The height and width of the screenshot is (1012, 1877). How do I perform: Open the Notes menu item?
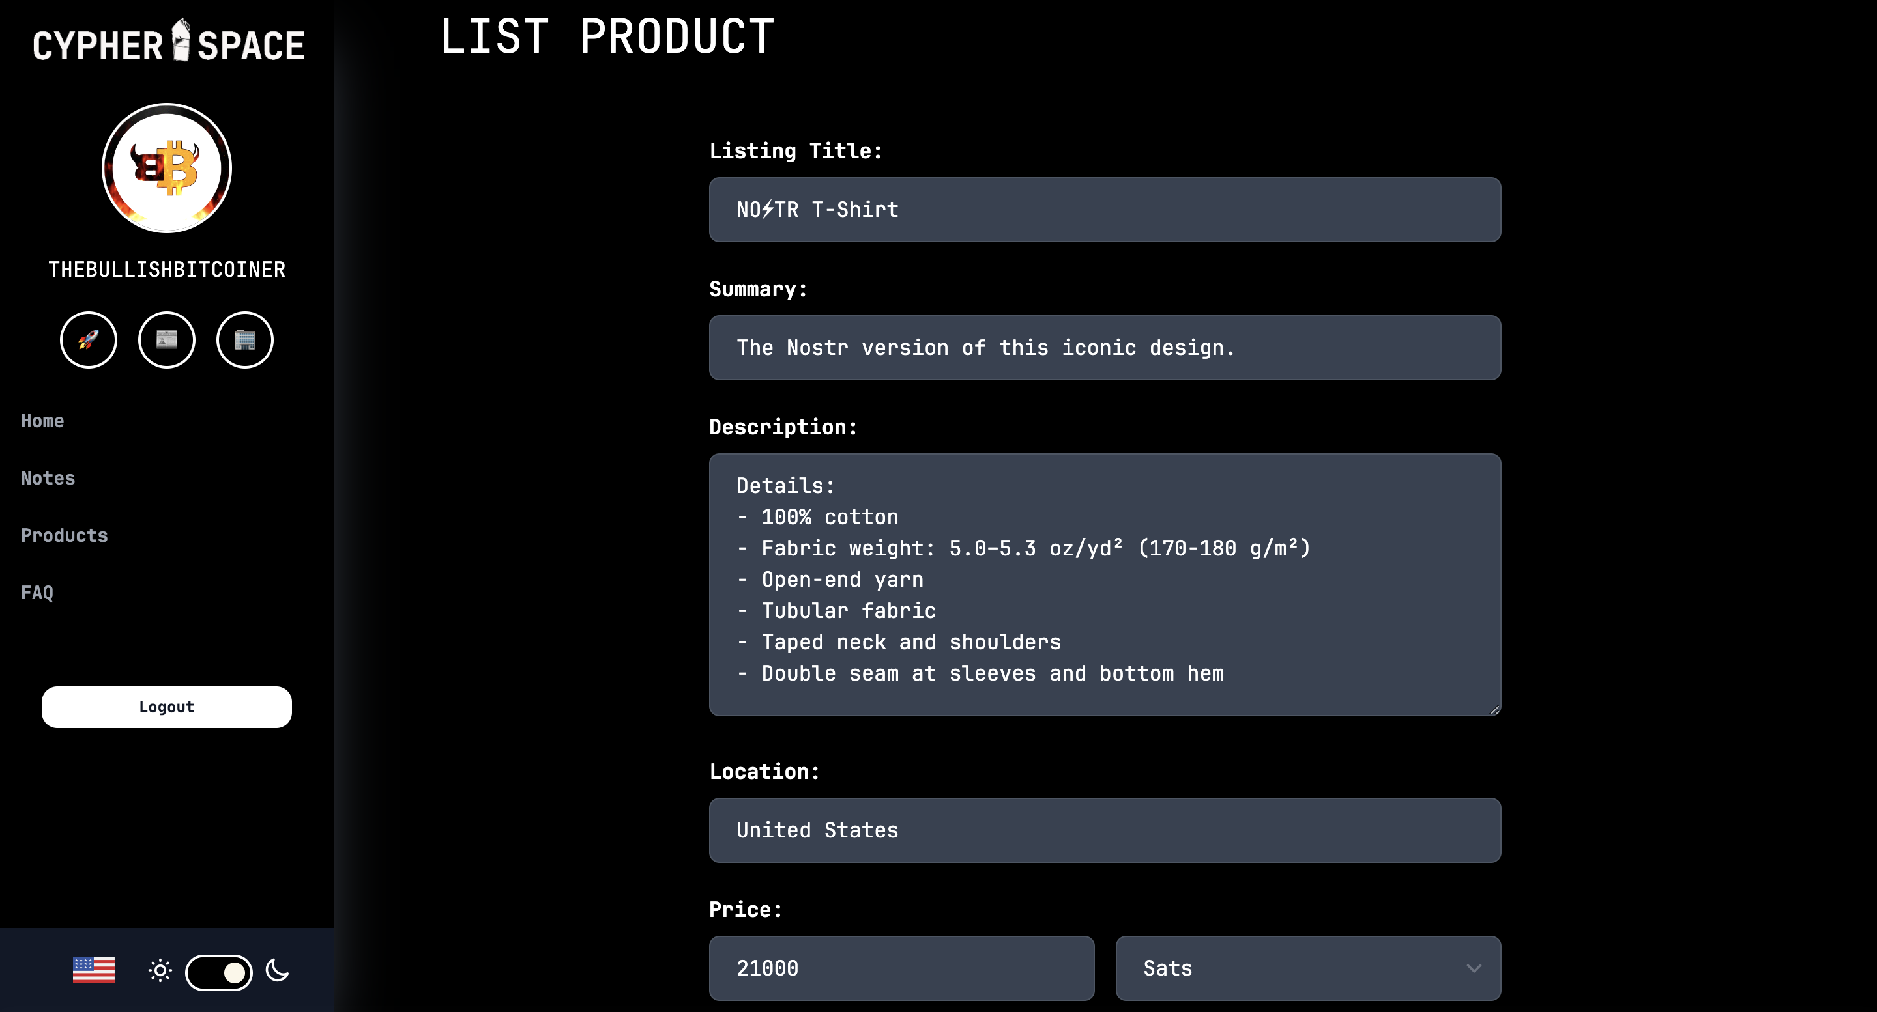(x=48, y=479)
